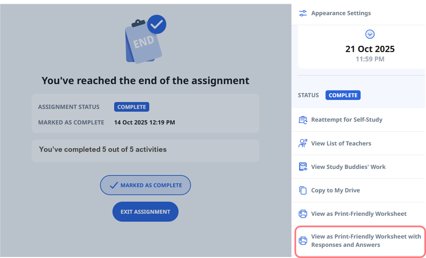Click the Appearance Settings sliders icon

303,13
